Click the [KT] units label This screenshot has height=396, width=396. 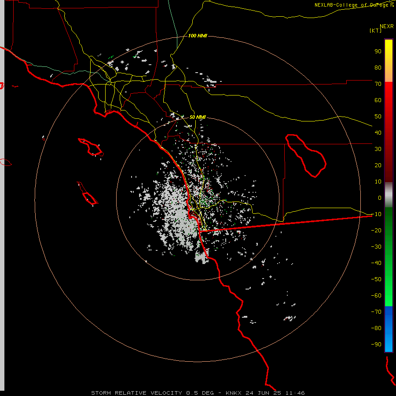(375, 30)
